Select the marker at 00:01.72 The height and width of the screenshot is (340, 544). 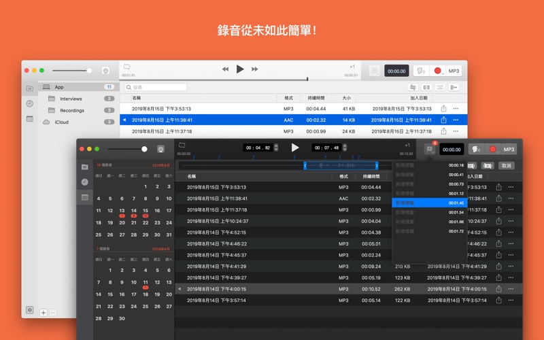coord(430,231)
